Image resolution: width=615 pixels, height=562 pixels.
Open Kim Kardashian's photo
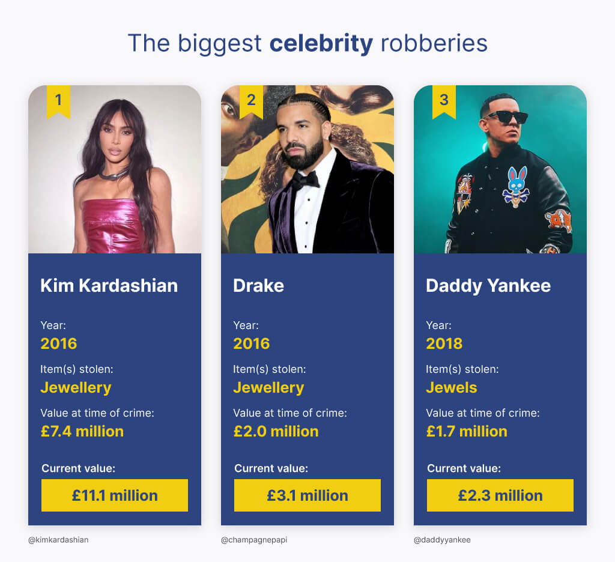(115, 169)
